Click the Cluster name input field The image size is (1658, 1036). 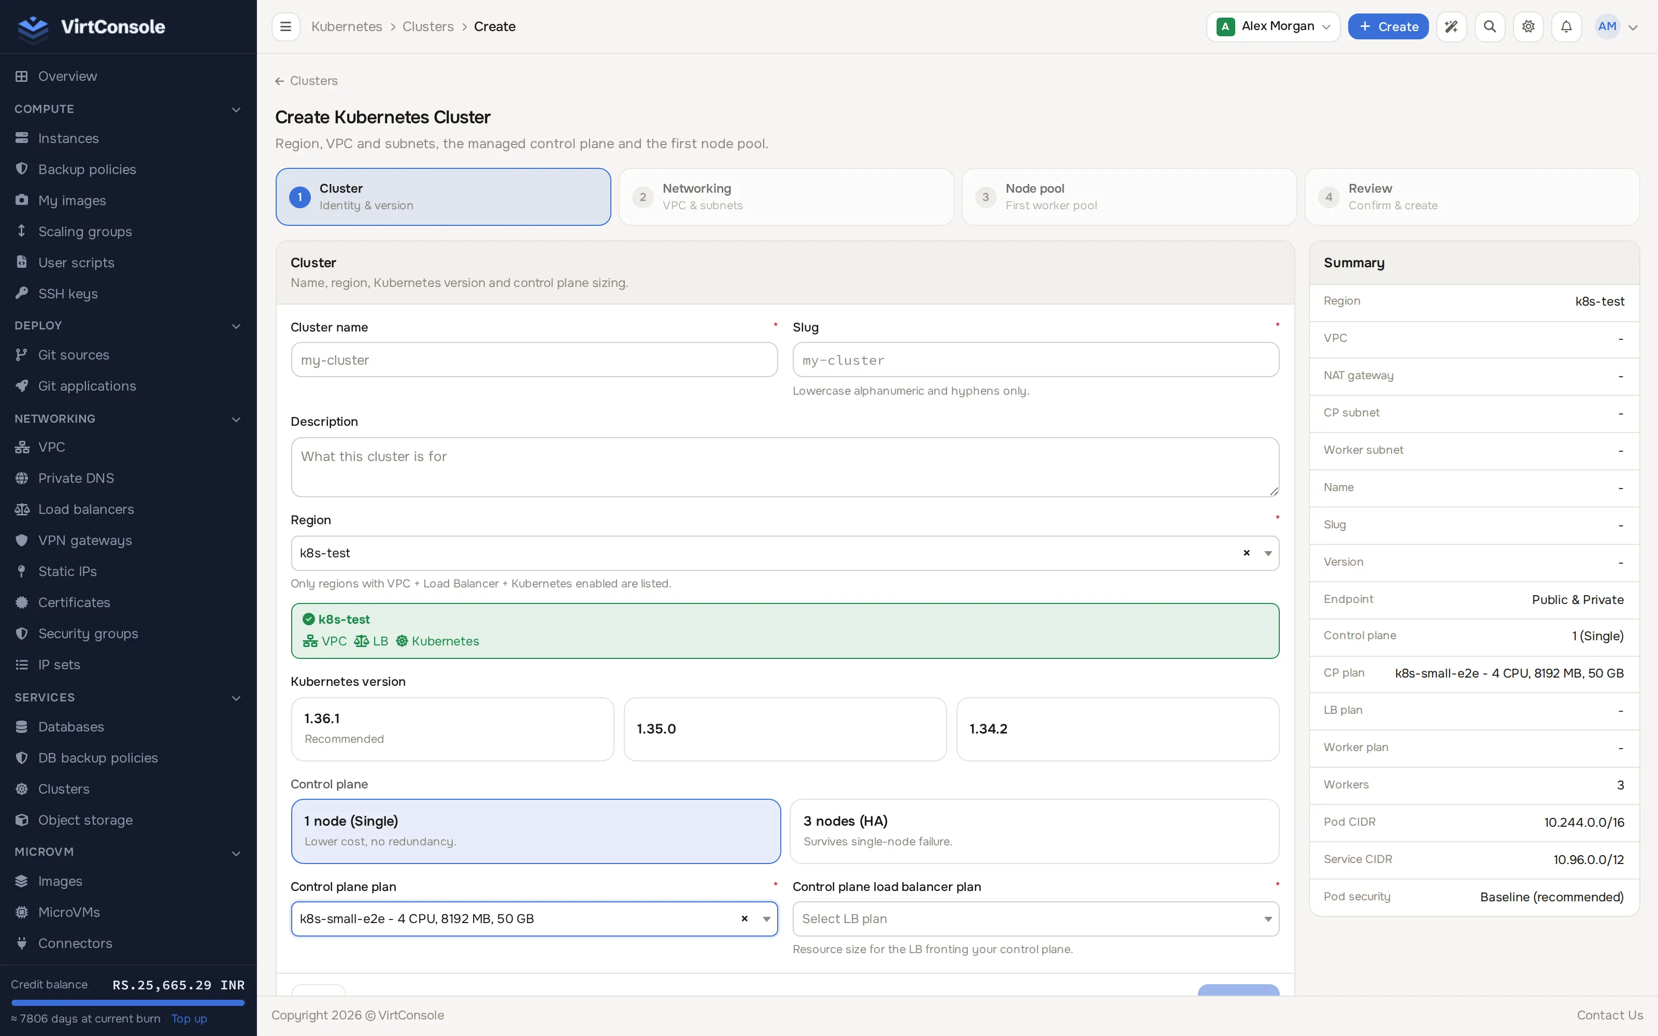point(534,359)
